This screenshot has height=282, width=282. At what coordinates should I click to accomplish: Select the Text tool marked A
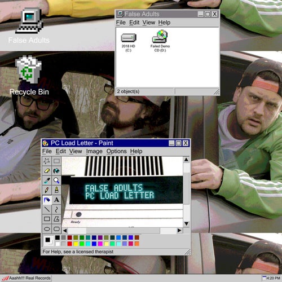click(x=56, y=200)
